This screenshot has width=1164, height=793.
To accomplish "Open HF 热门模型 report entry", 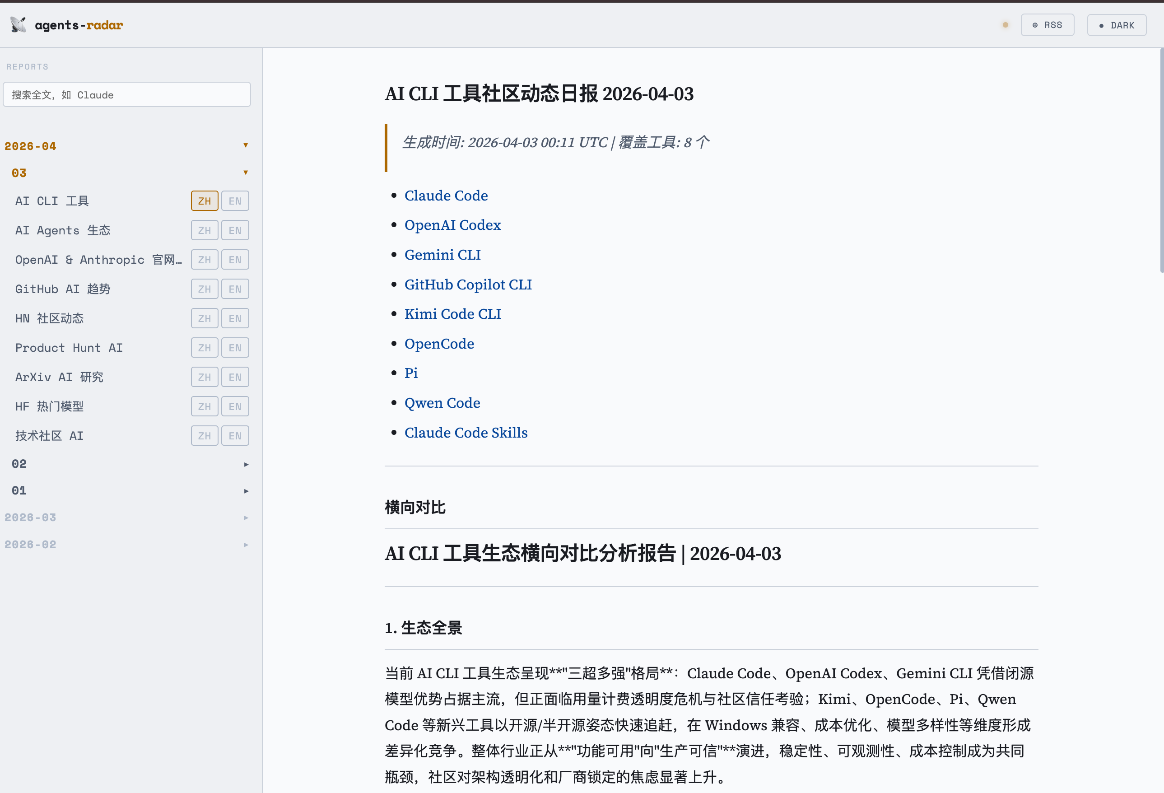I will (x=49, y=406).
